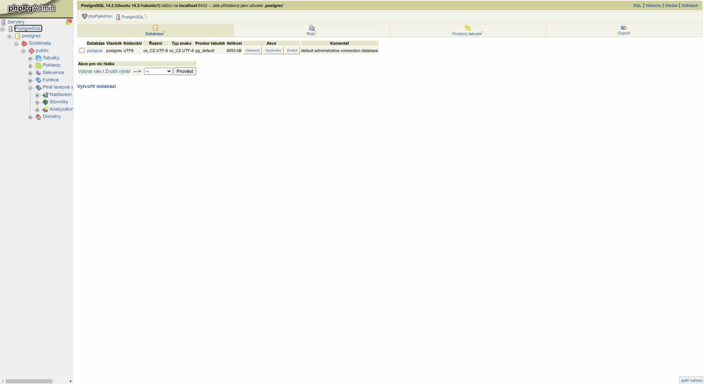
Task: Click the Servery tree icon
Action: pos(3,22)
